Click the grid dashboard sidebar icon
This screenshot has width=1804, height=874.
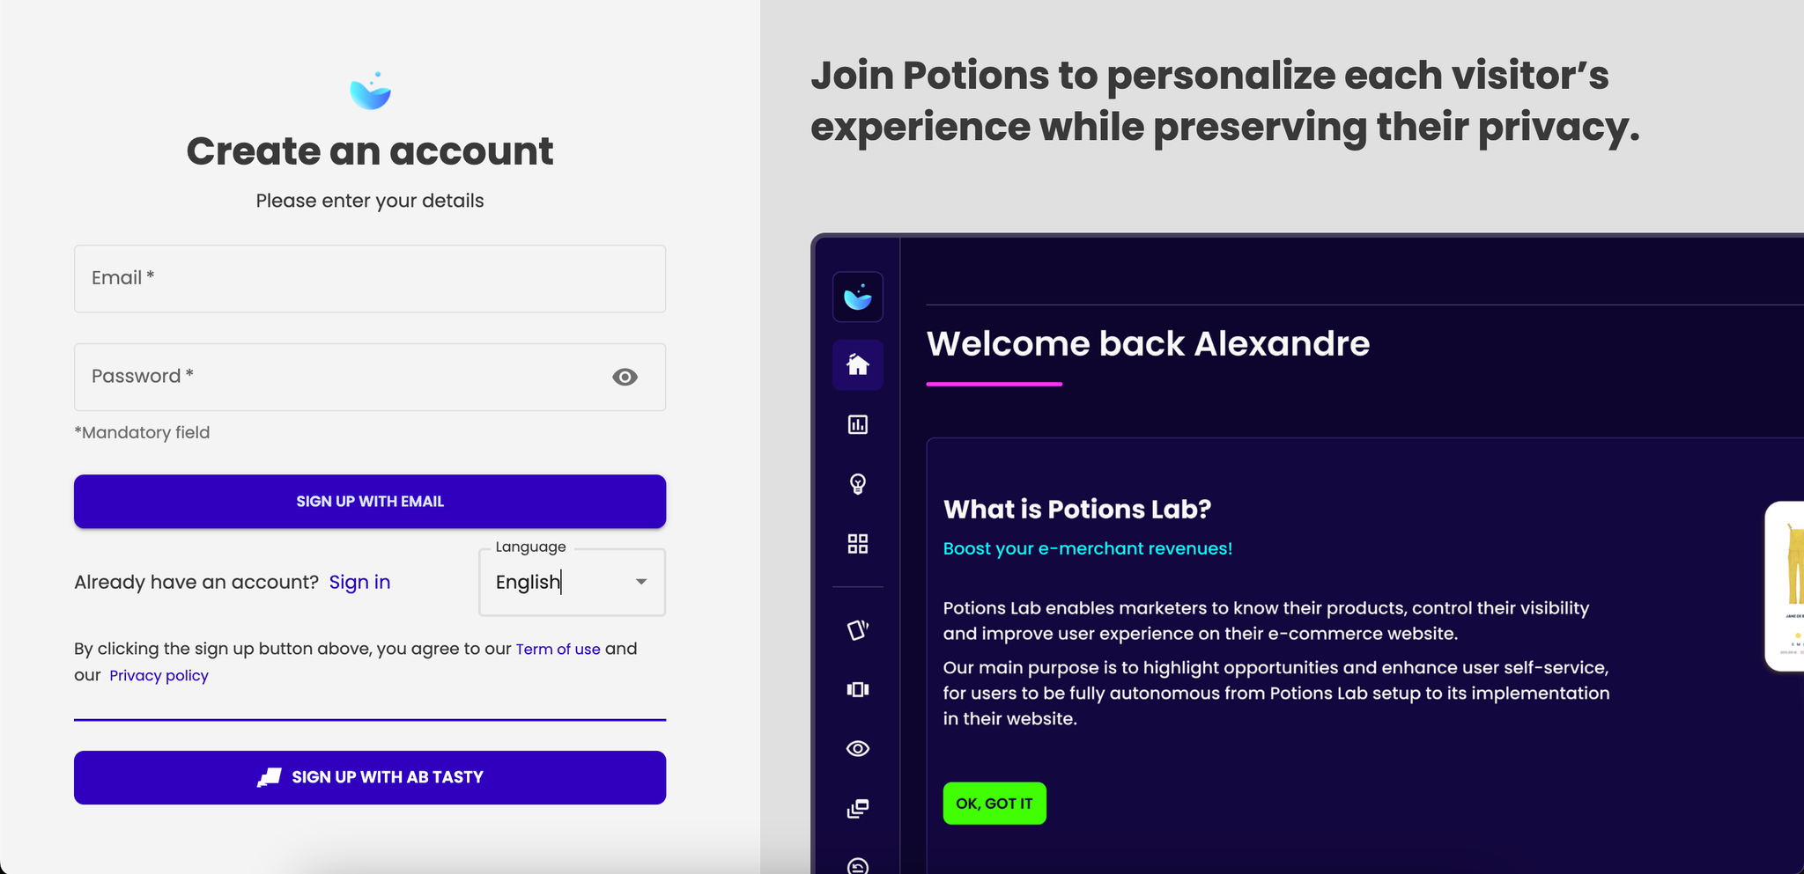point(858,544)
